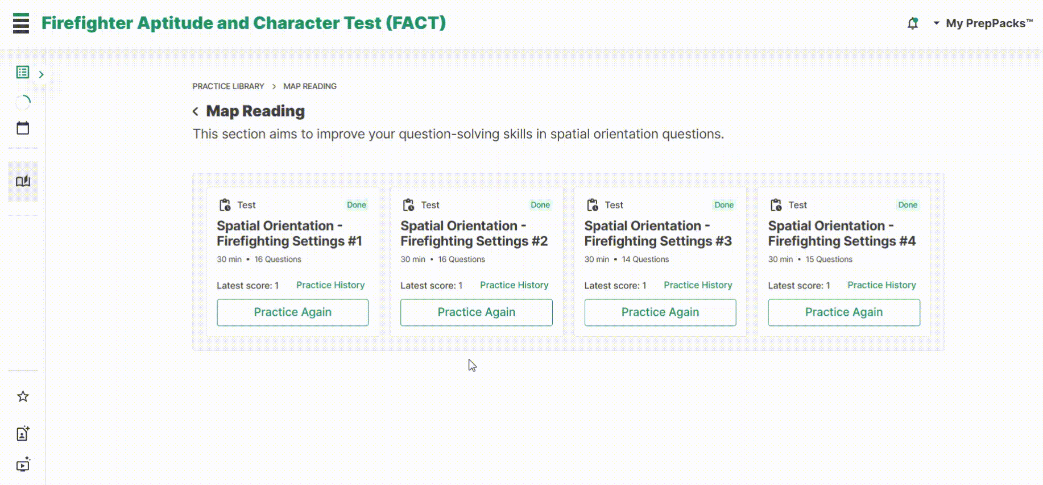Expand the sidebar with the chevron arrow
The image size is (1043, 485).
point(41,74)
